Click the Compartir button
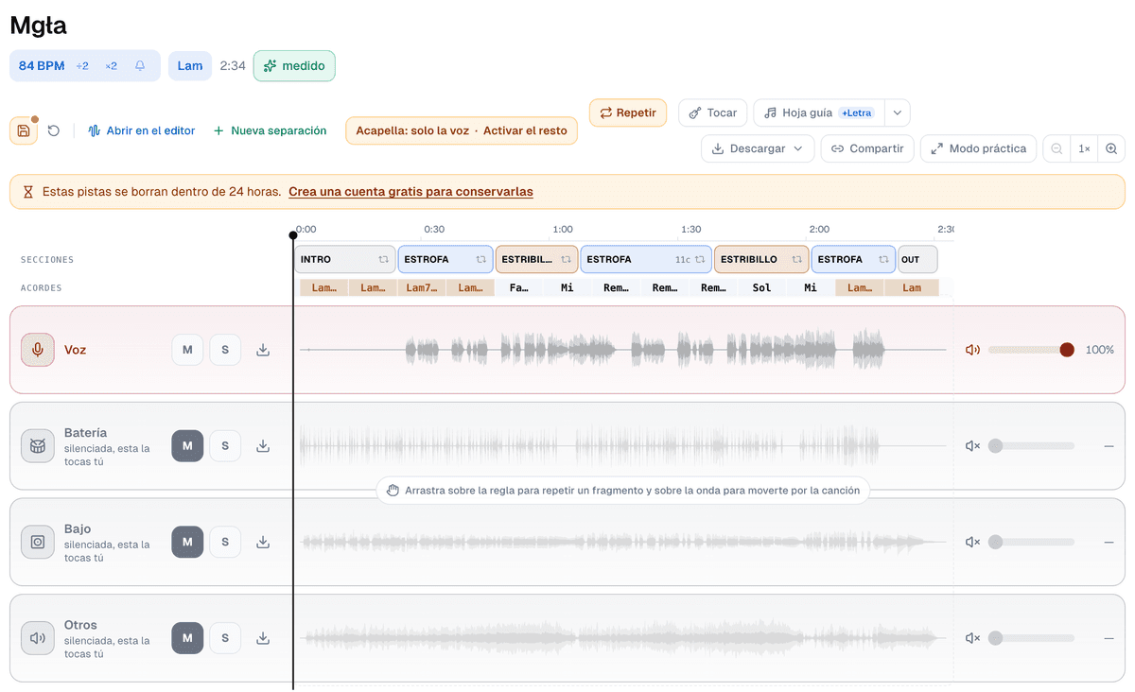 pos(867,148)
